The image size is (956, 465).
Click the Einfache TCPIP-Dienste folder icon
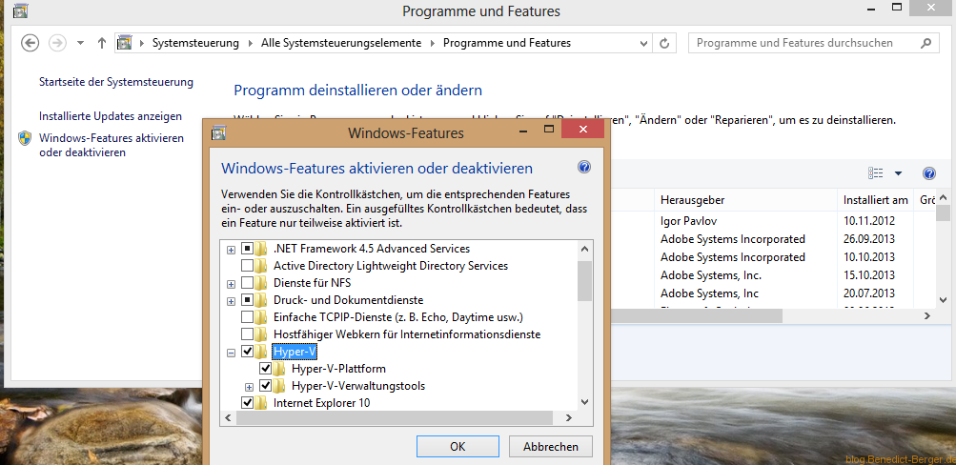click(x=261, y=317)
